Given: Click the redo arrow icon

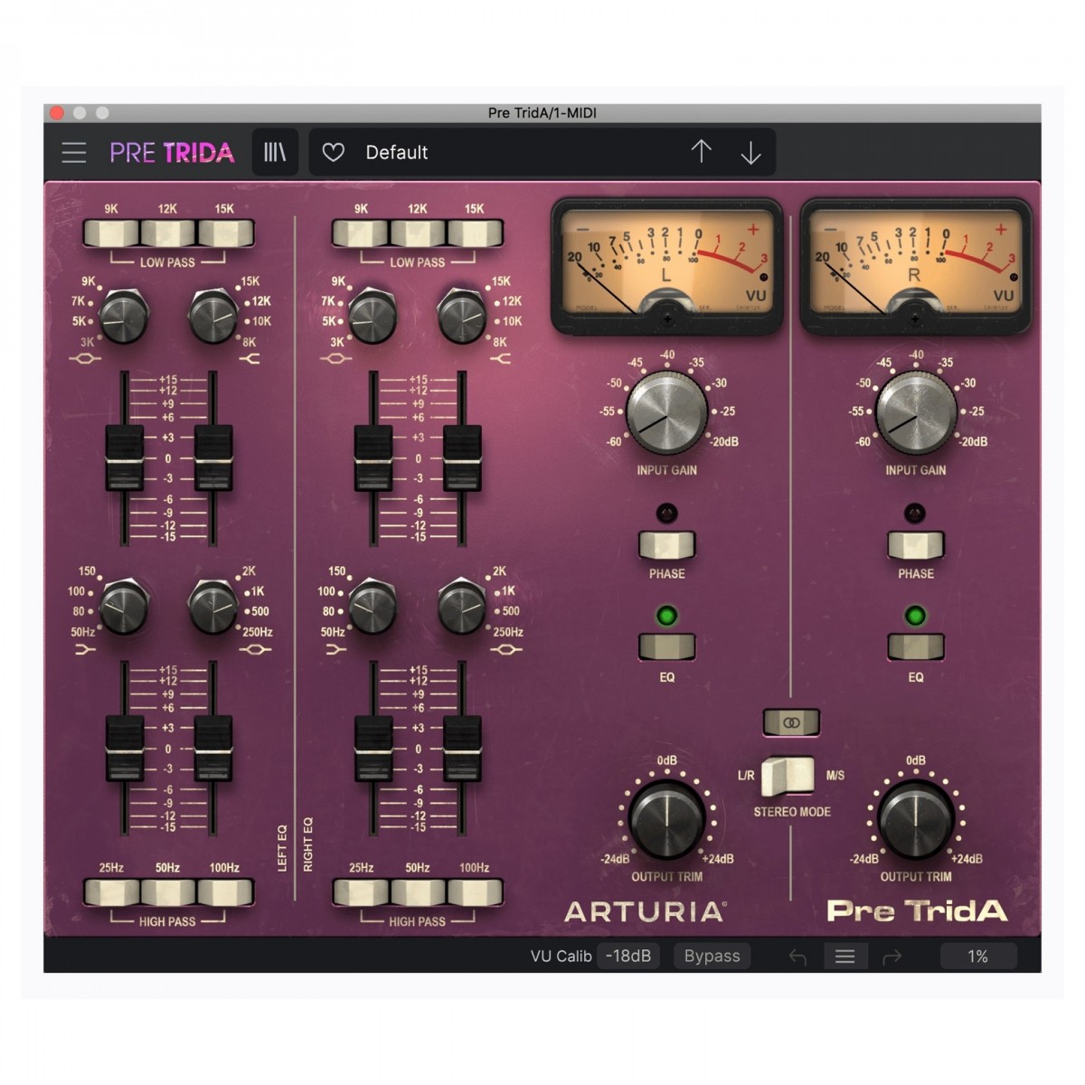Looking at the screenshot, I should pos(892,957).
